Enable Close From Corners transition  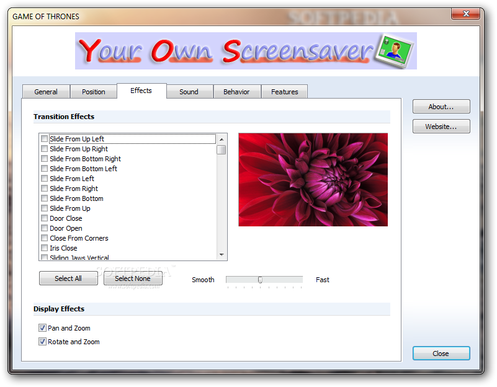(x=45, y=238)
